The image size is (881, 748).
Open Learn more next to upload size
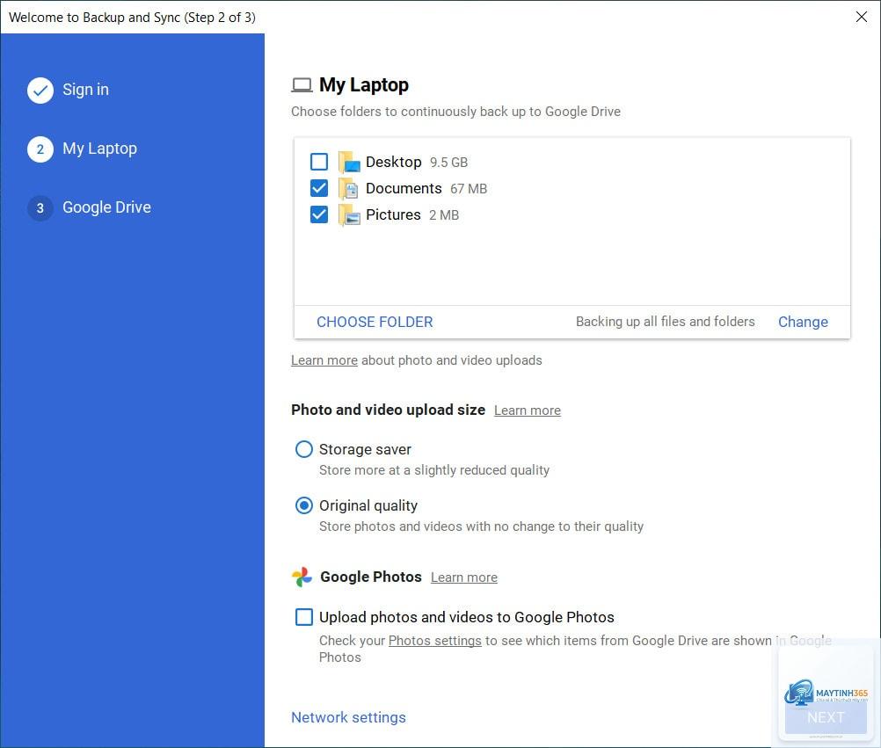527,410
